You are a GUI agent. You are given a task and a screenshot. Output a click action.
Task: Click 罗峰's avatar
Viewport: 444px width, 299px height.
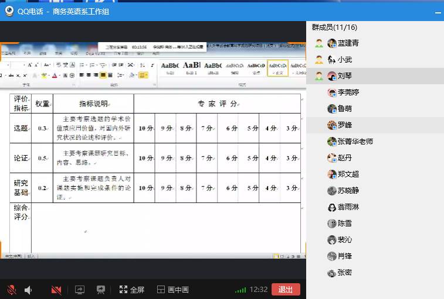coord(332,125)
